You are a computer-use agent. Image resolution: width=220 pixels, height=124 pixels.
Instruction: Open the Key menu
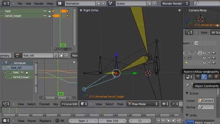click(56, 104)
